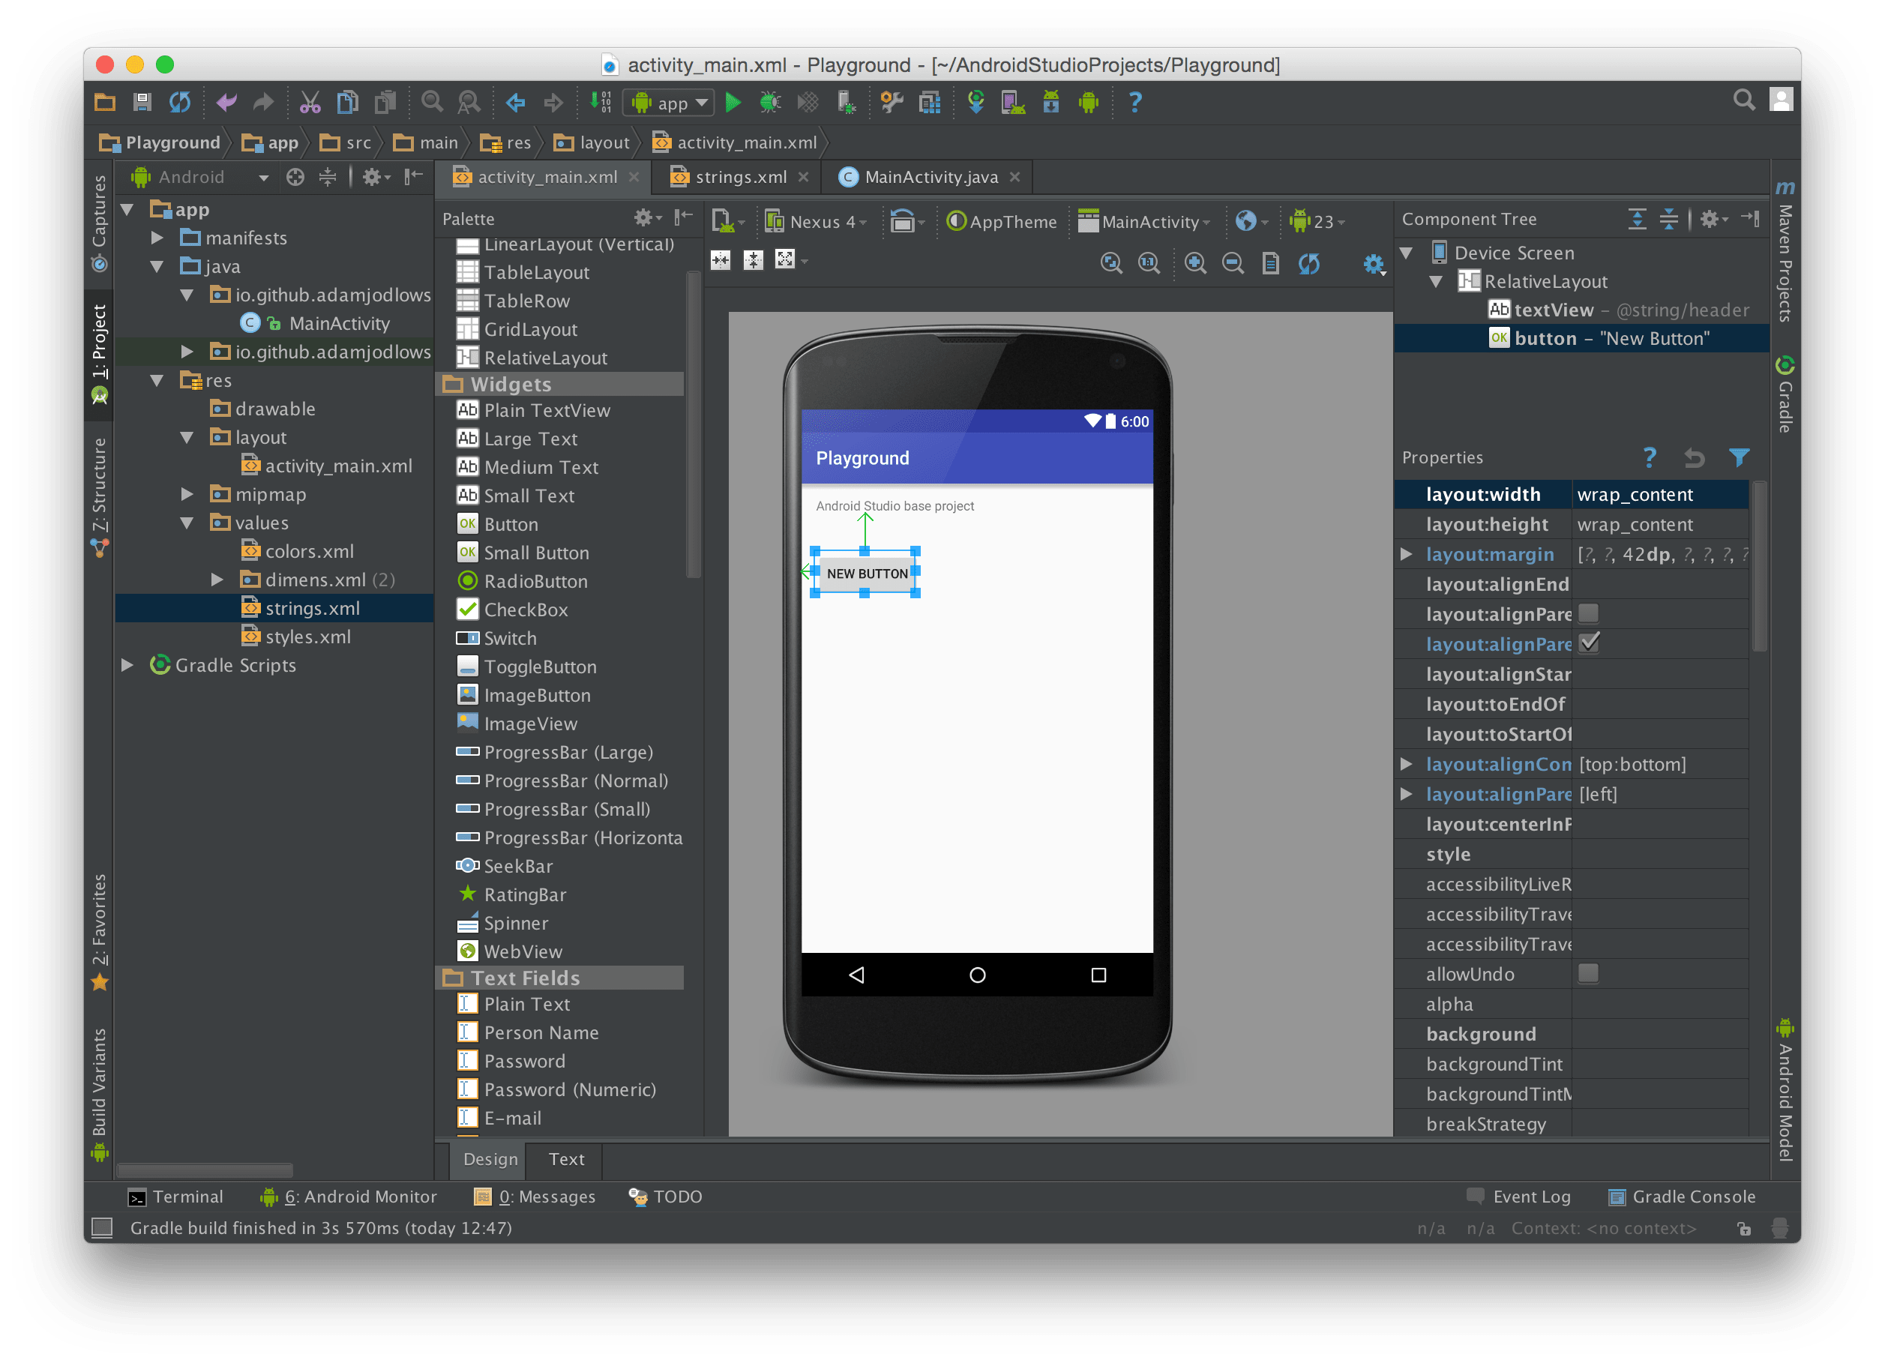The image size is (1885, 1363).
Task: Restore default value in Properties
Action: point(1694,457)
